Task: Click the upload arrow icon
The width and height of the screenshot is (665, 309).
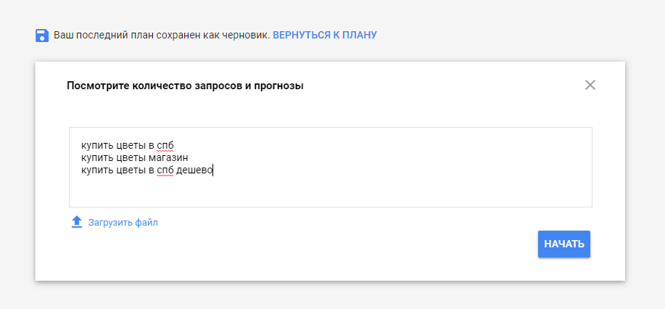Action: click(77, 222)
